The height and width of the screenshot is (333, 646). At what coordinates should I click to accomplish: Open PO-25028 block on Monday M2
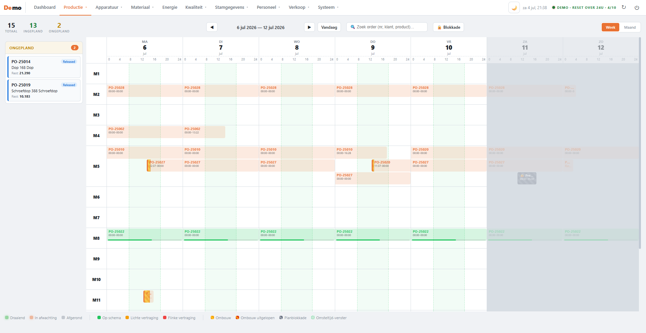145,91
